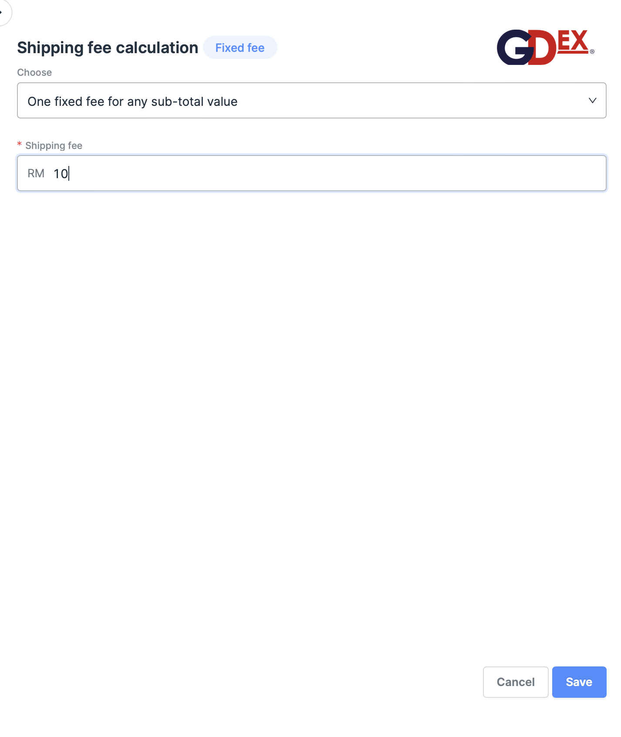Viewport: 621px width, 737px height.
Task: Open the fee calculation type dropdown
Action: (x=311, y=101)
